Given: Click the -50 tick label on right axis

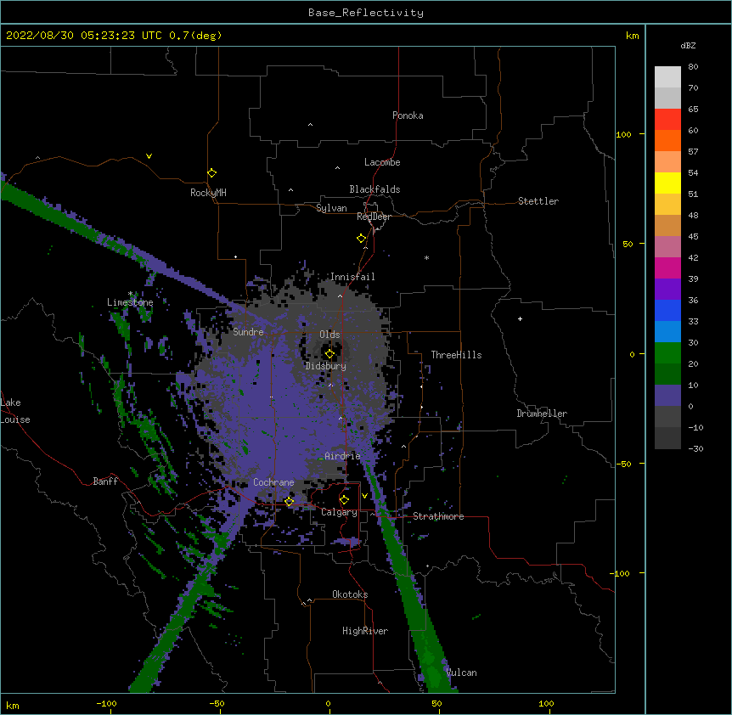Looking at the screenshot, I should pyautogui.click(x=623, y=464).
